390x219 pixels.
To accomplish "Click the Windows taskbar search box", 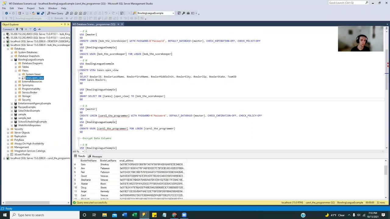I will (x=44, y=215).
